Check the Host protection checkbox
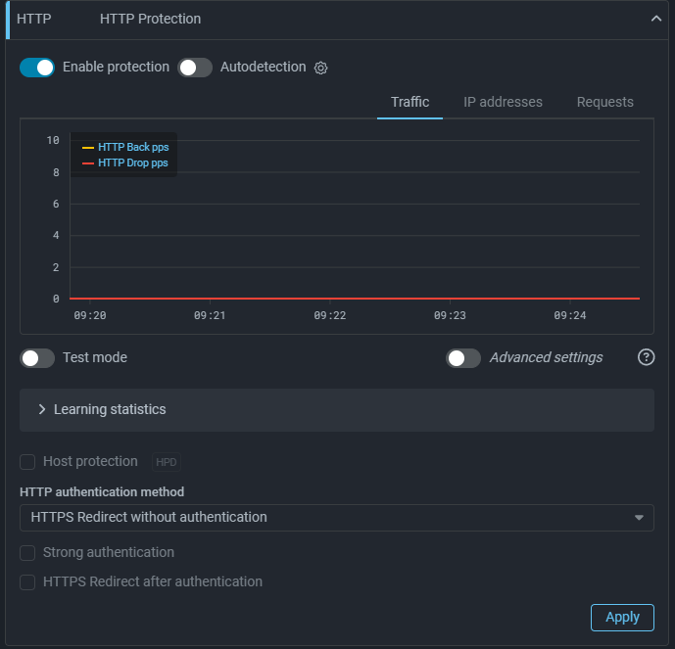This screenshot has width=675, height=649. [27, 462]
